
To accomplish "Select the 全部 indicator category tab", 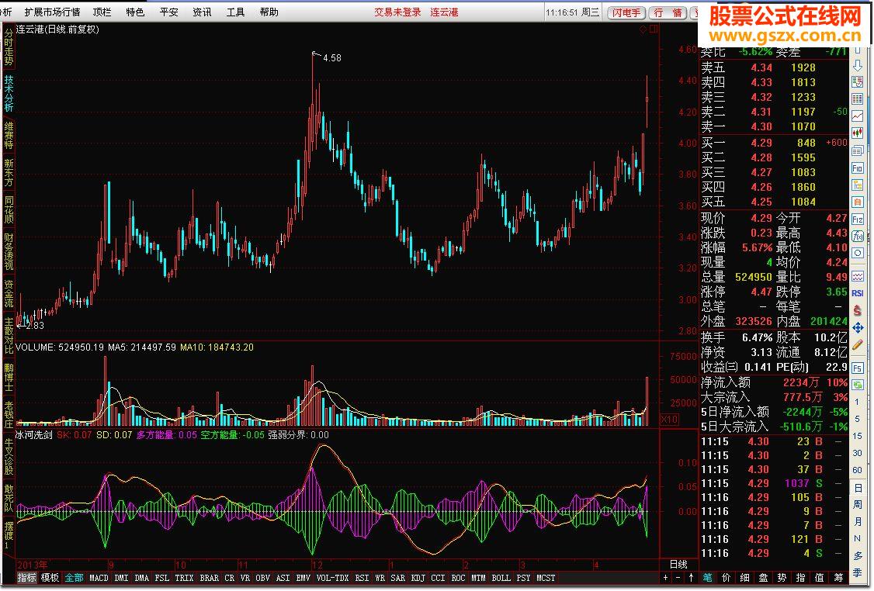I will 75,578.
